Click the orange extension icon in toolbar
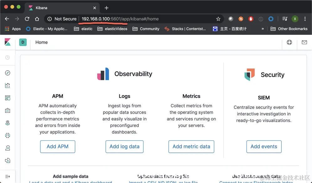The image size is (312, 183). (x=241, y=19)
